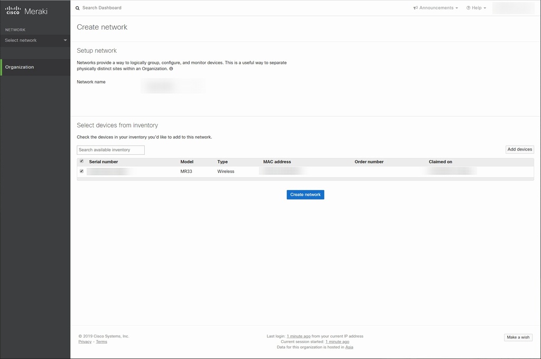Image resolution: width=541 pixels, height=359 pixels.
Task: Click the Claimed on column header
Action: coord(440,162)
